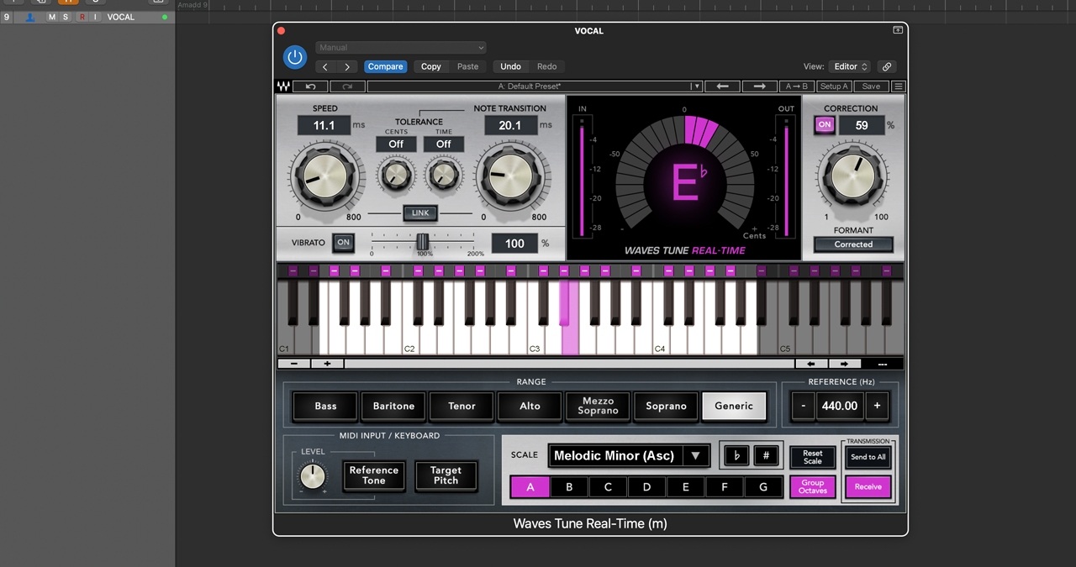Open the Default Preset dropdown arrow

(x=695, y=87)
